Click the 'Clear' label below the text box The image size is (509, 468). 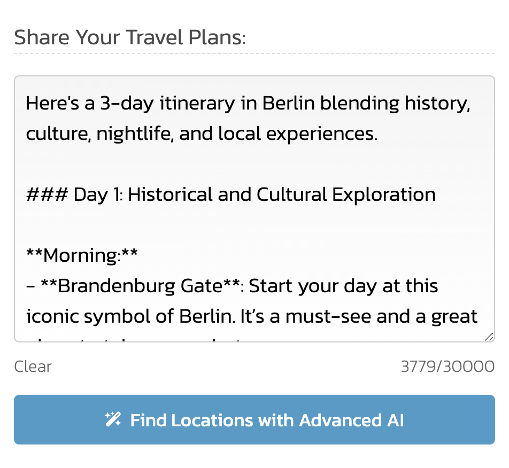pos(33,366)
